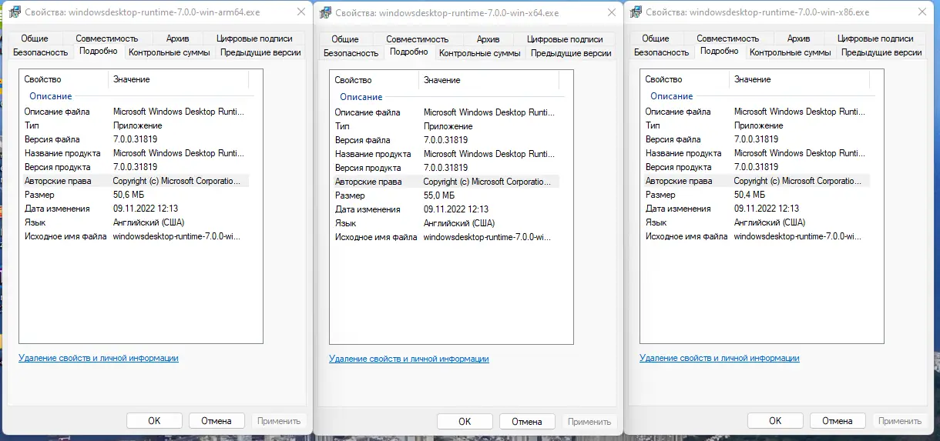Open the Безопасность tab in the x64 window
The height and width of the screenshot is (441, 940).
pos(351,53)
